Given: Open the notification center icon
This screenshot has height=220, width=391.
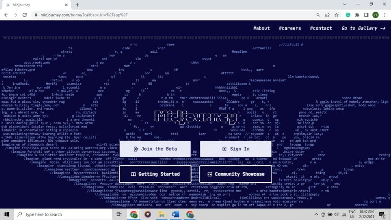Looking at the screenshot, I should click(382, 214).
